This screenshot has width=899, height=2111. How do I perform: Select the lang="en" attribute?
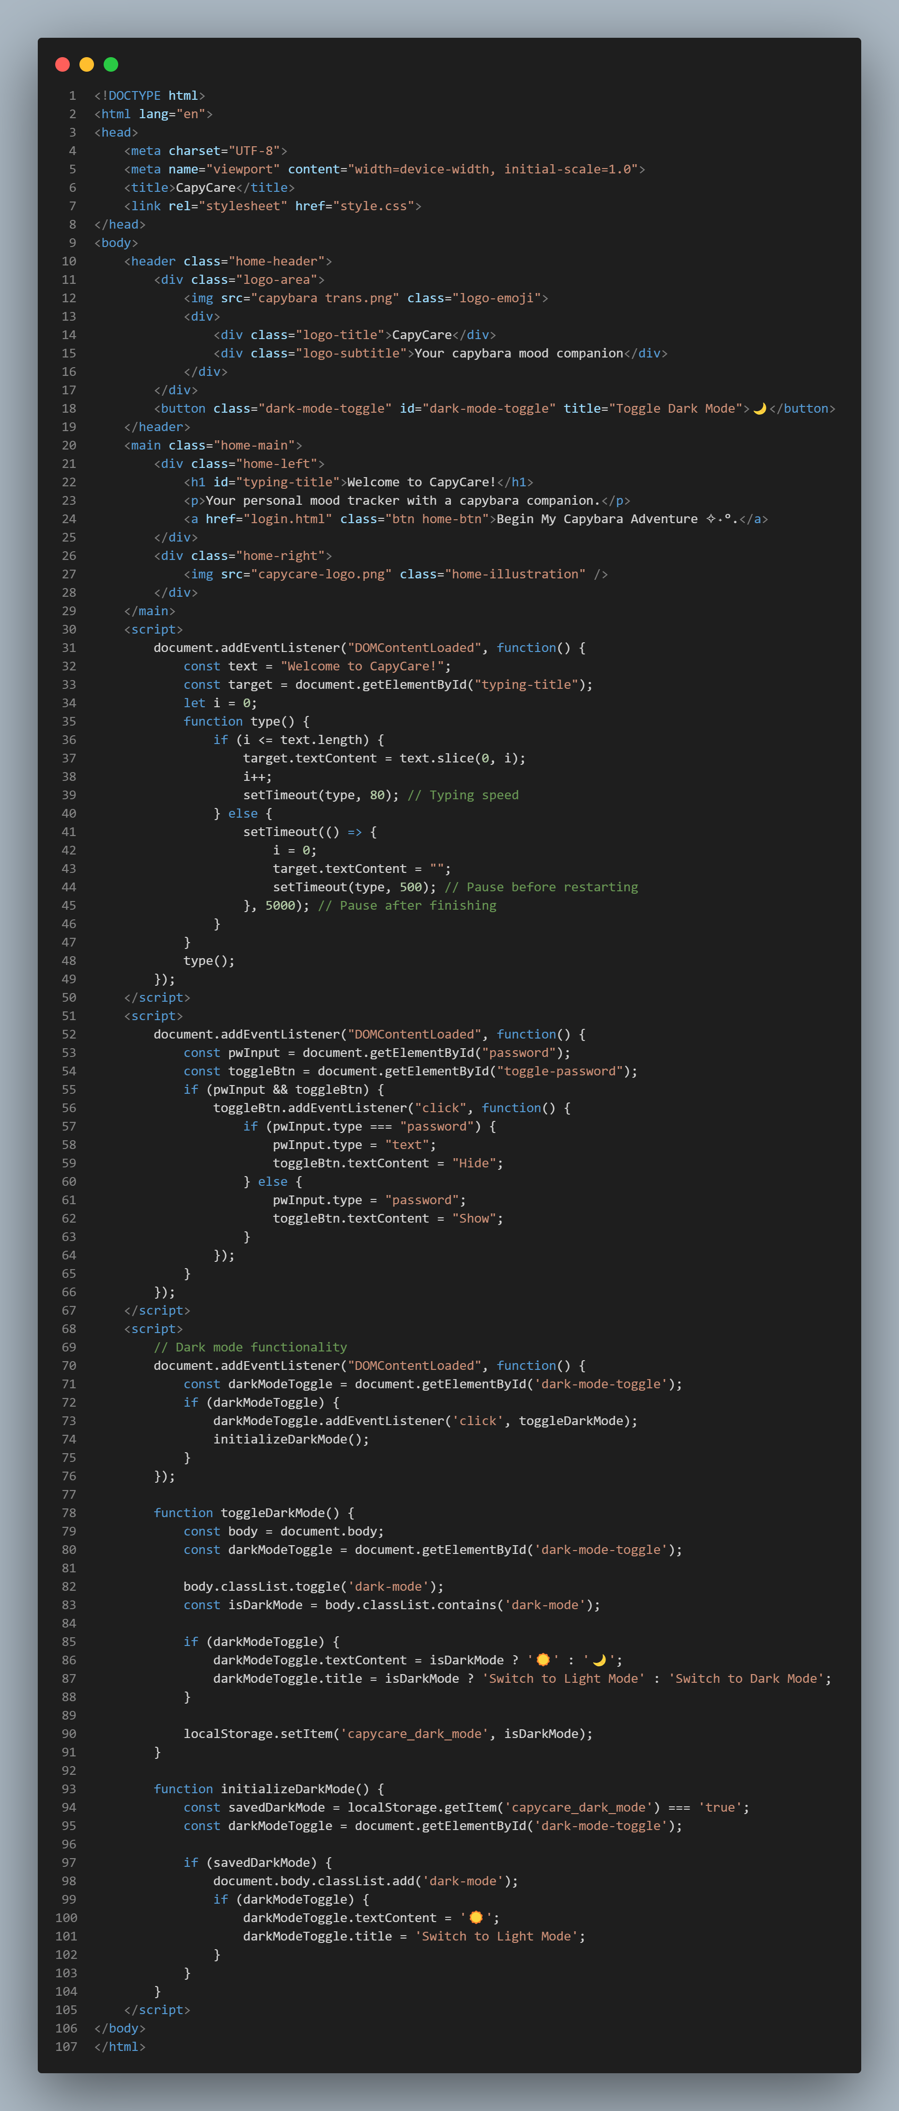[x=172, y=114]
